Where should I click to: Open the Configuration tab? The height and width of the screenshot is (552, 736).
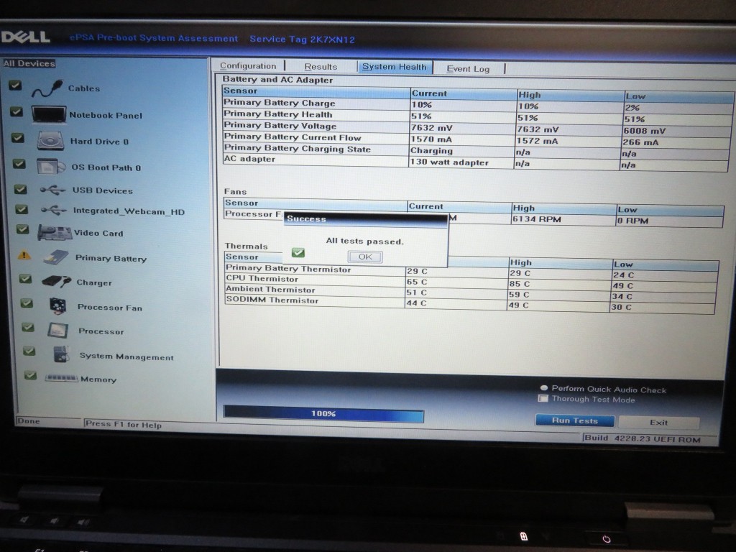248,65
